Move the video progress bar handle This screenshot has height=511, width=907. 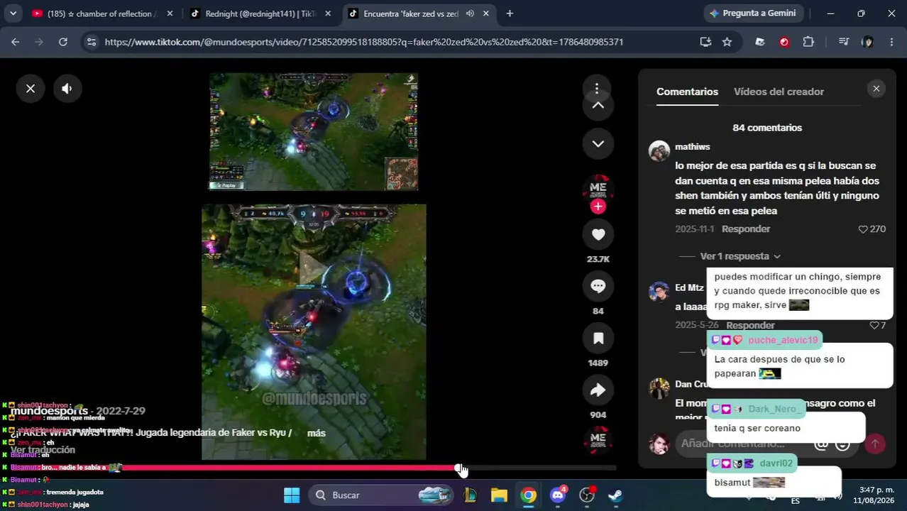coord(459,468)
